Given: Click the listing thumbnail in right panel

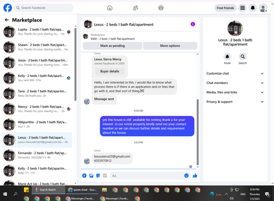Looking at the screenshot, I should [235, 29].
